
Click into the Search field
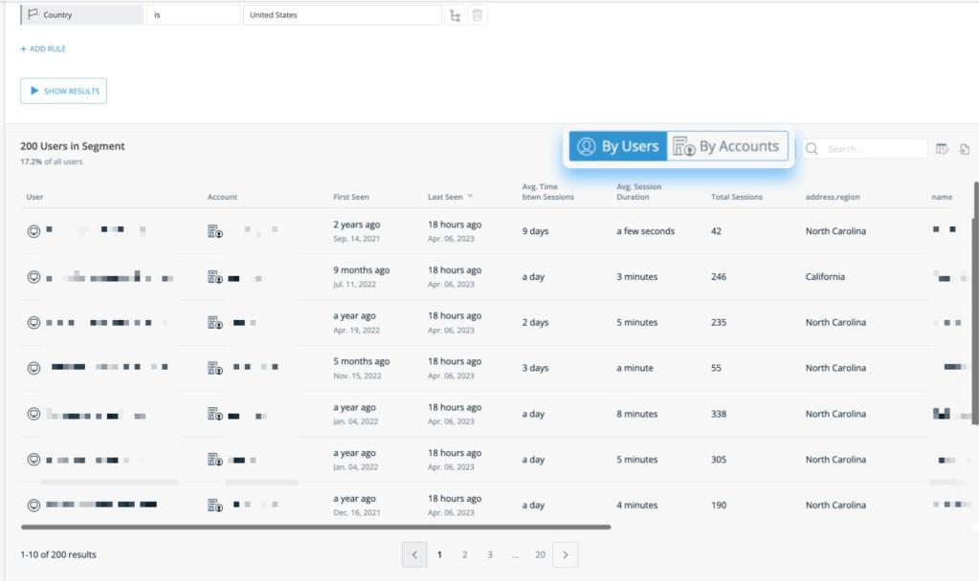(873, 149)
